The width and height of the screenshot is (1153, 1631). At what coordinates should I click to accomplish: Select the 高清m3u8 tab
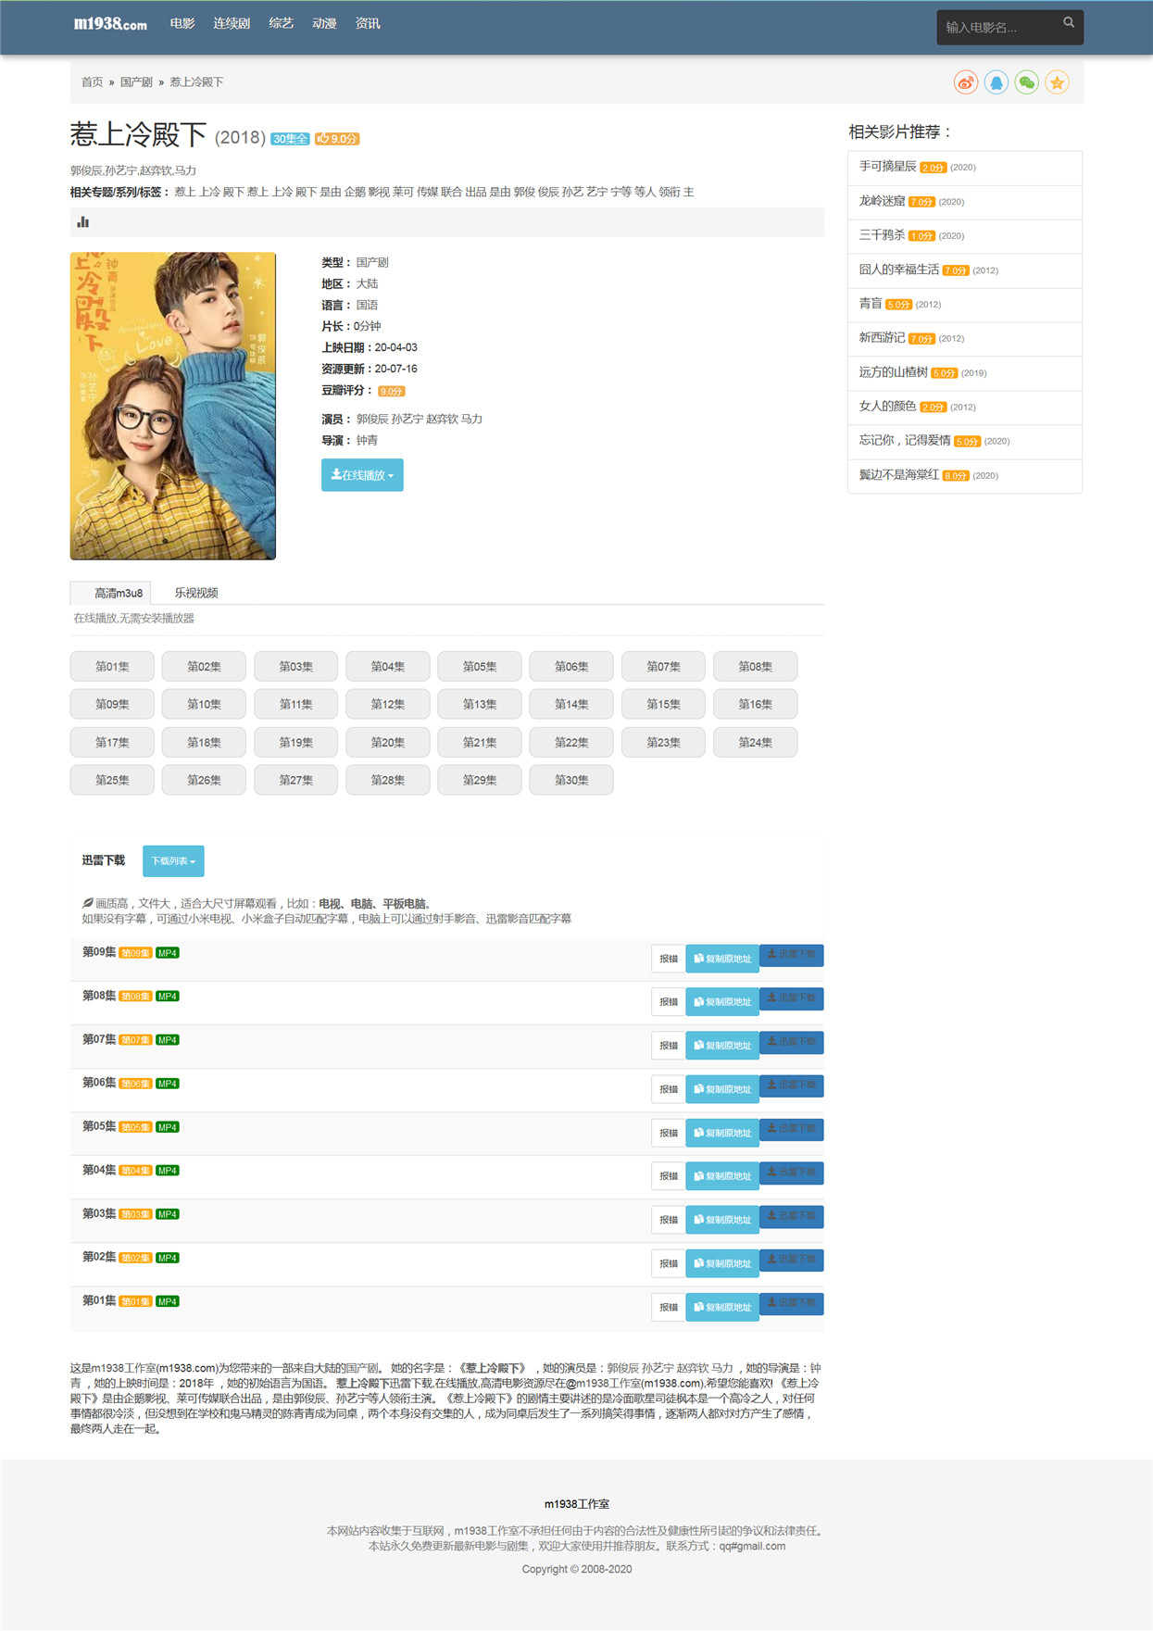coord(118,593)
